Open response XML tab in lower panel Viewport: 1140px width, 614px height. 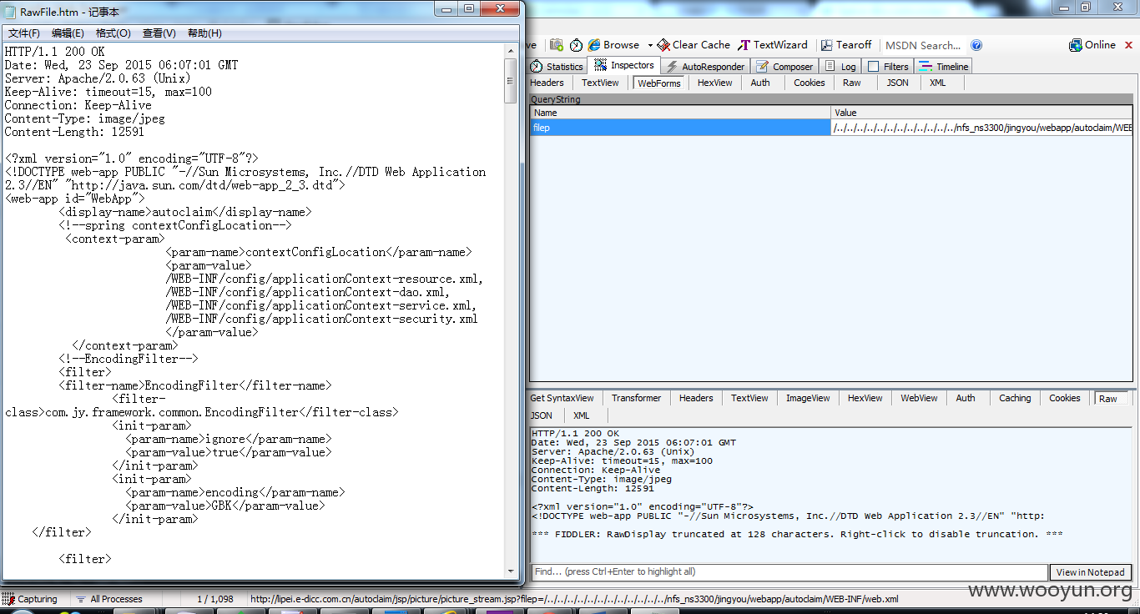581,415
